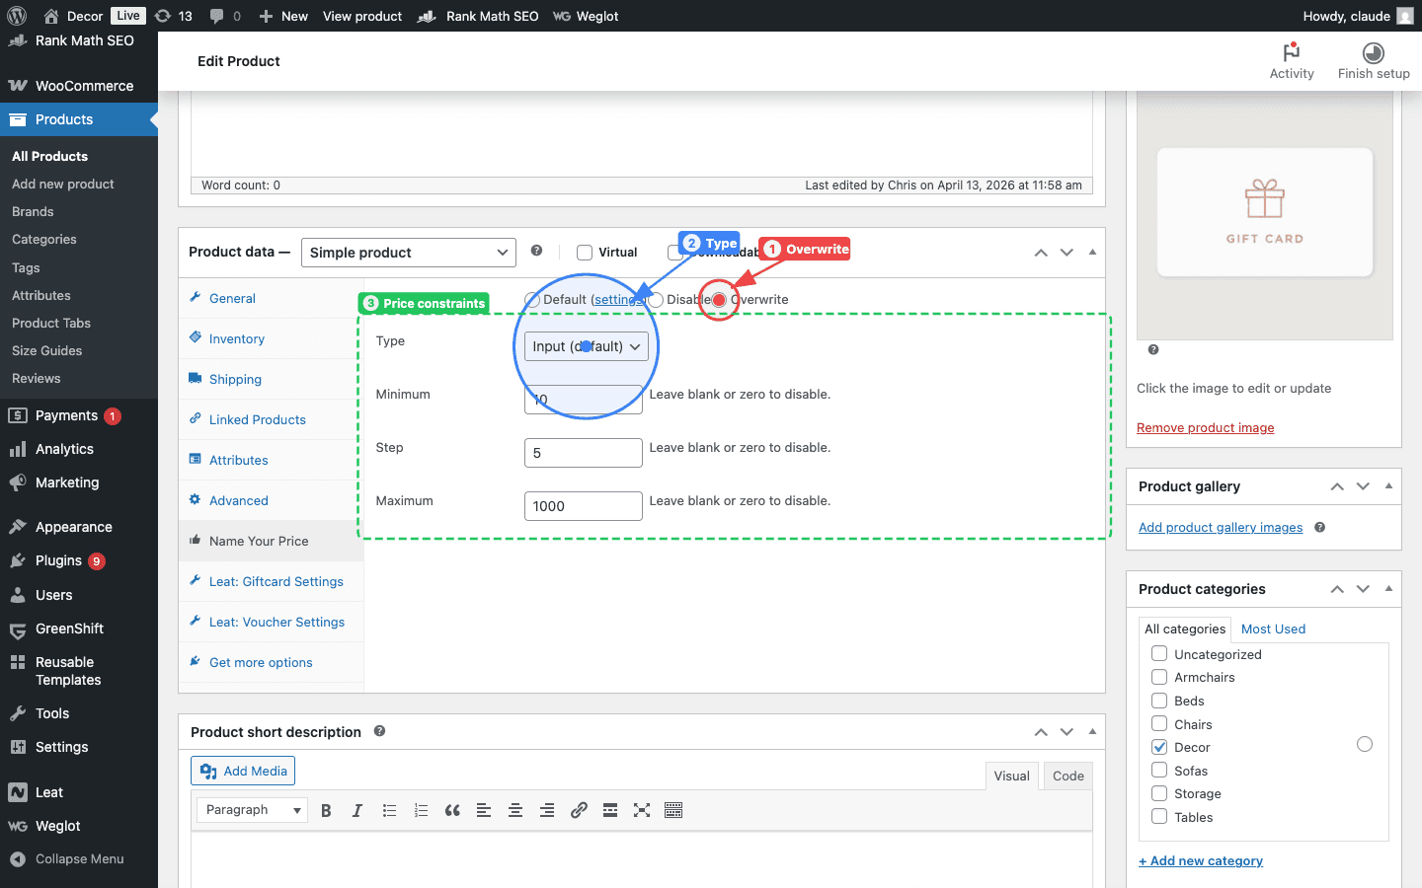Check the Sofas category
Image resolution: width=1422 pixels, height=888 pixels.
(x=1159, y=770)
